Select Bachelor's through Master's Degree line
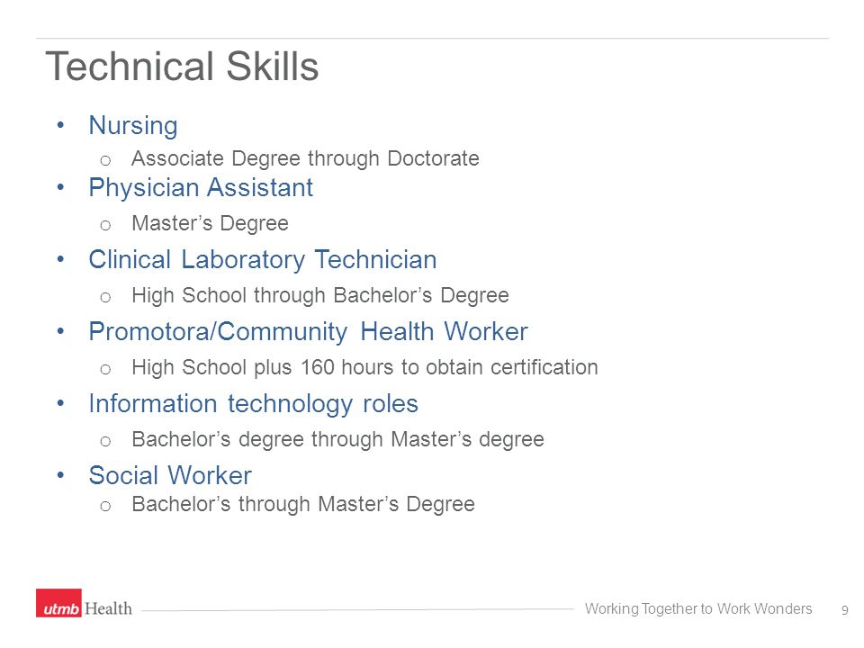This screenshot has height=648, width=864. click(303, 504)
